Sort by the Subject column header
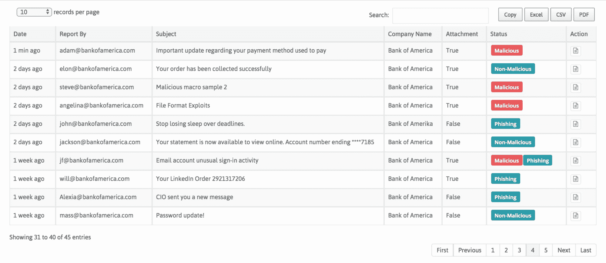Screen dimensions: 606x263 click(x=268, y=34)
